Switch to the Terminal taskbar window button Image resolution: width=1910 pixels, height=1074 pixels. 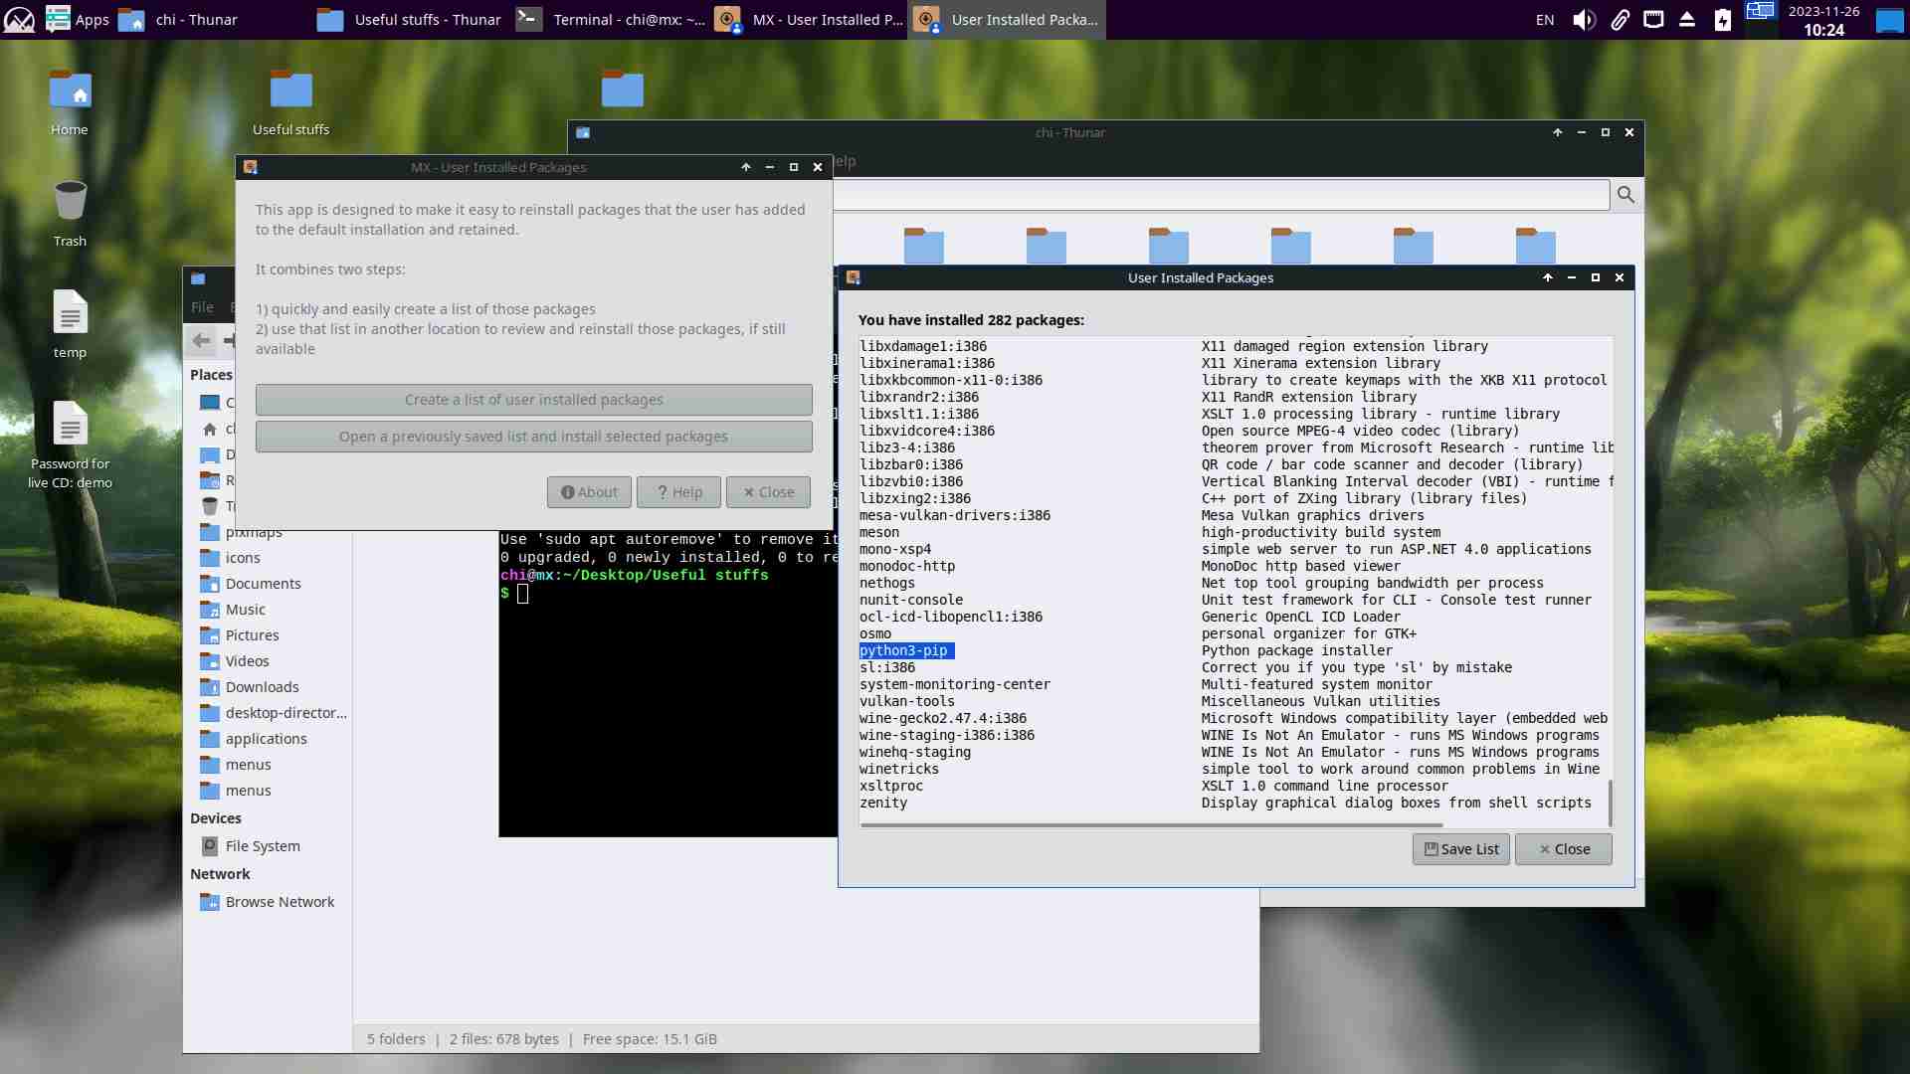click(611, 20)
